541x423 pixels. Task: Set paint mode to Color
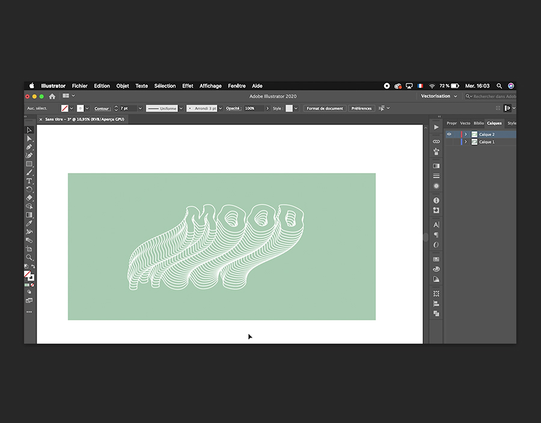click(x=26, y=285)
